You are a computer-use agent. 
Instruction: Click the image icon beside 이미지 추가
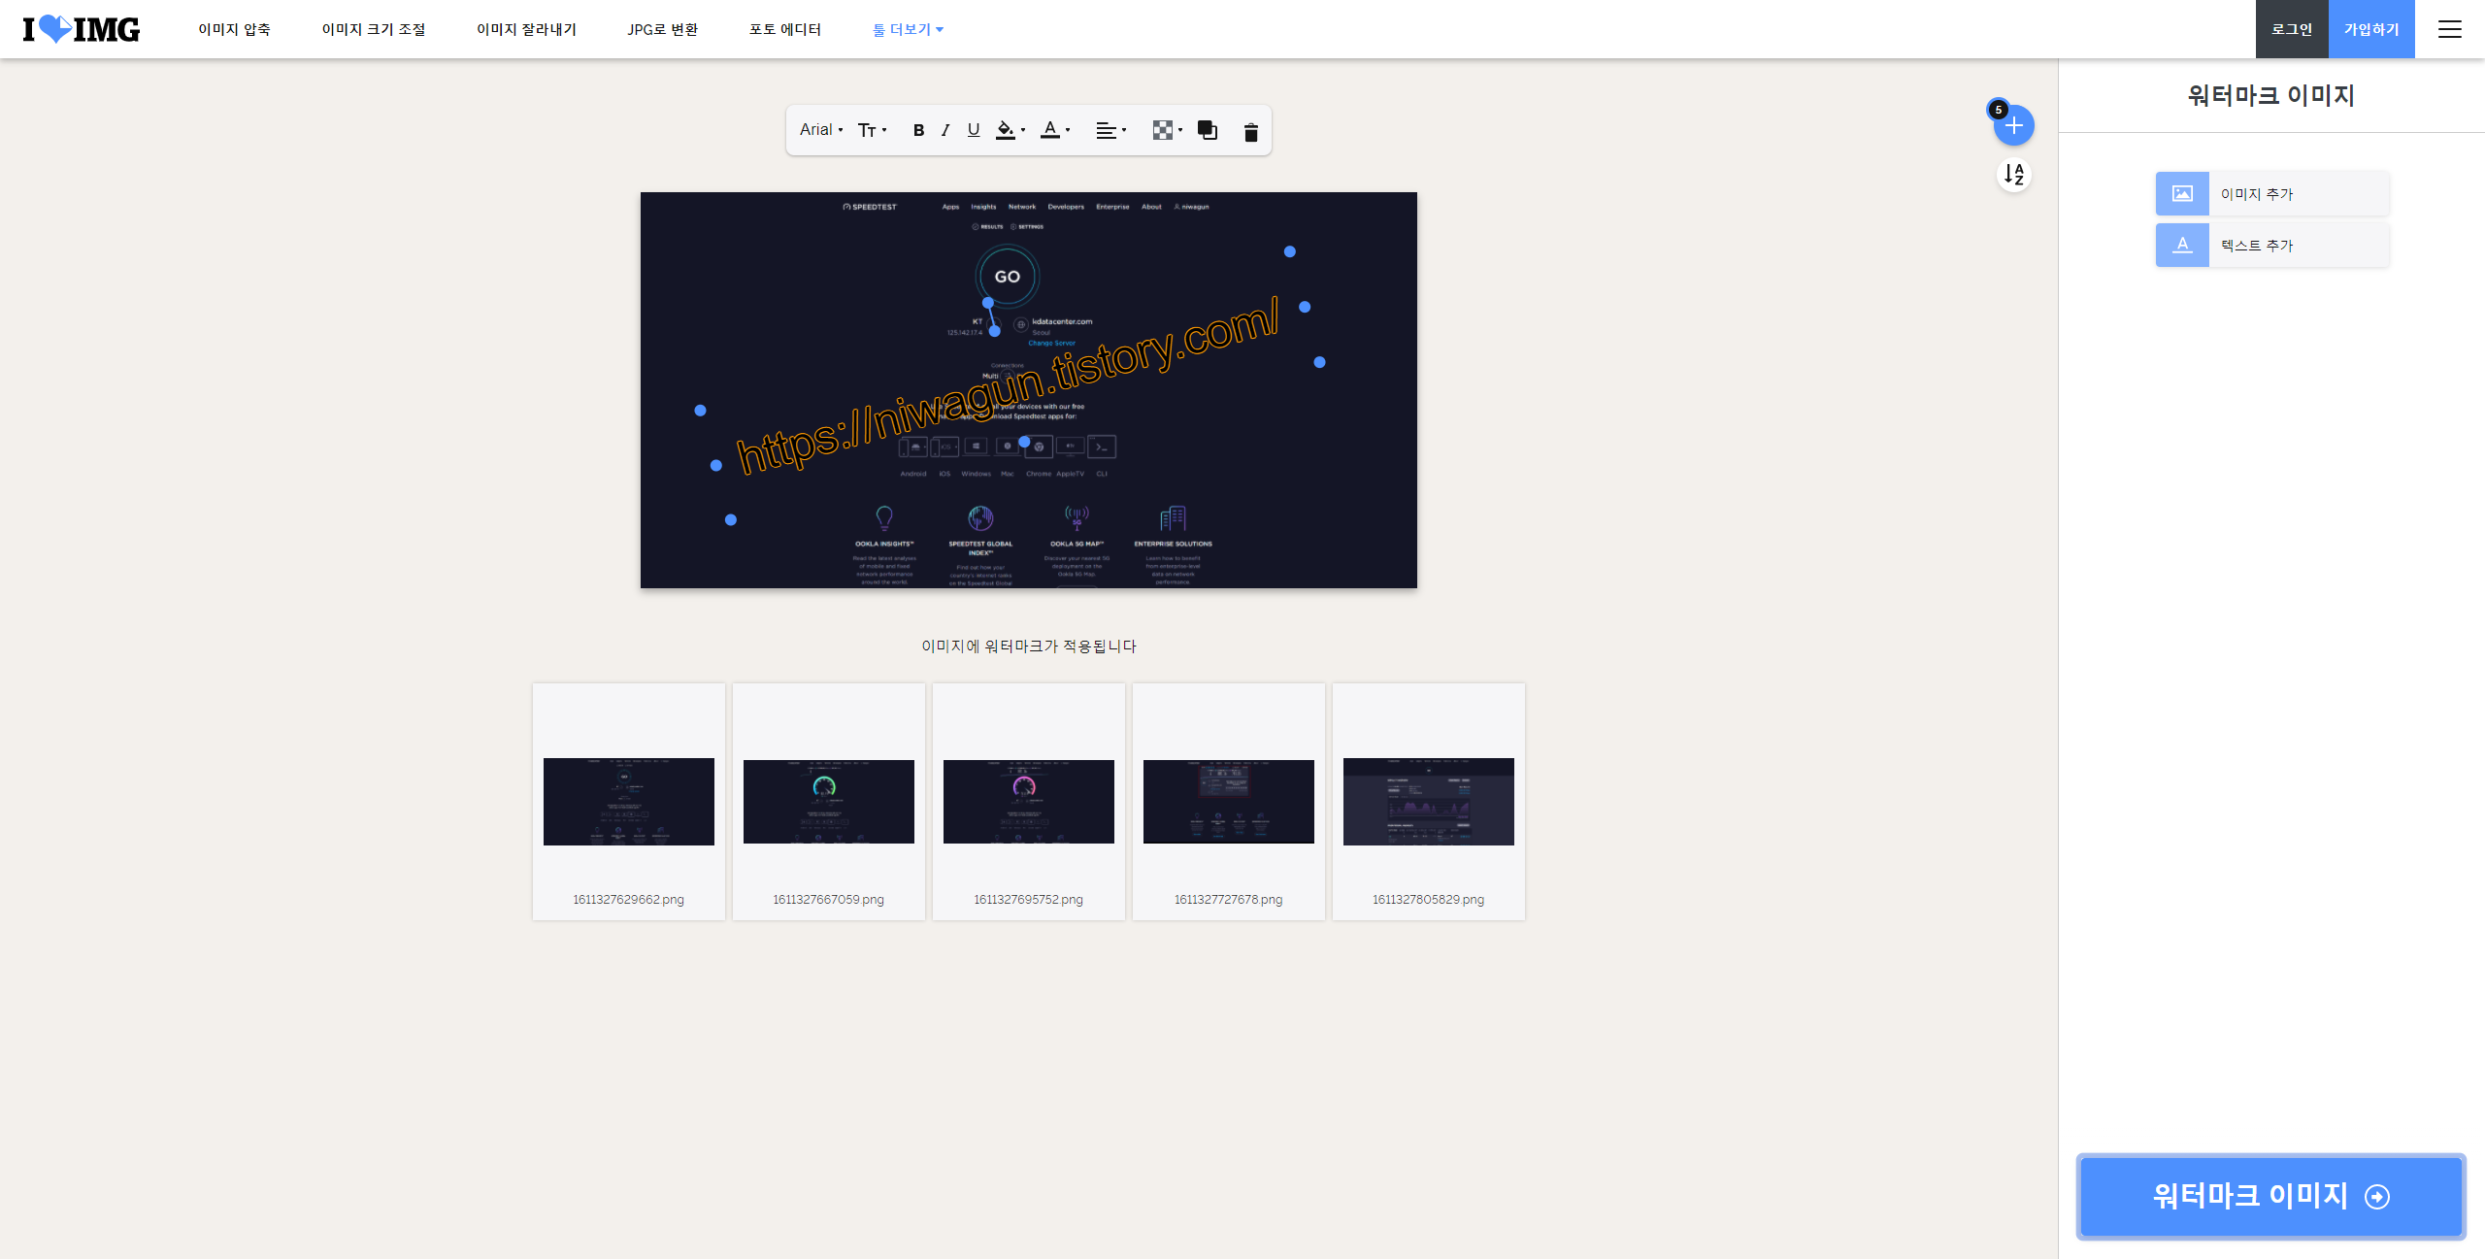(2182, 194)
